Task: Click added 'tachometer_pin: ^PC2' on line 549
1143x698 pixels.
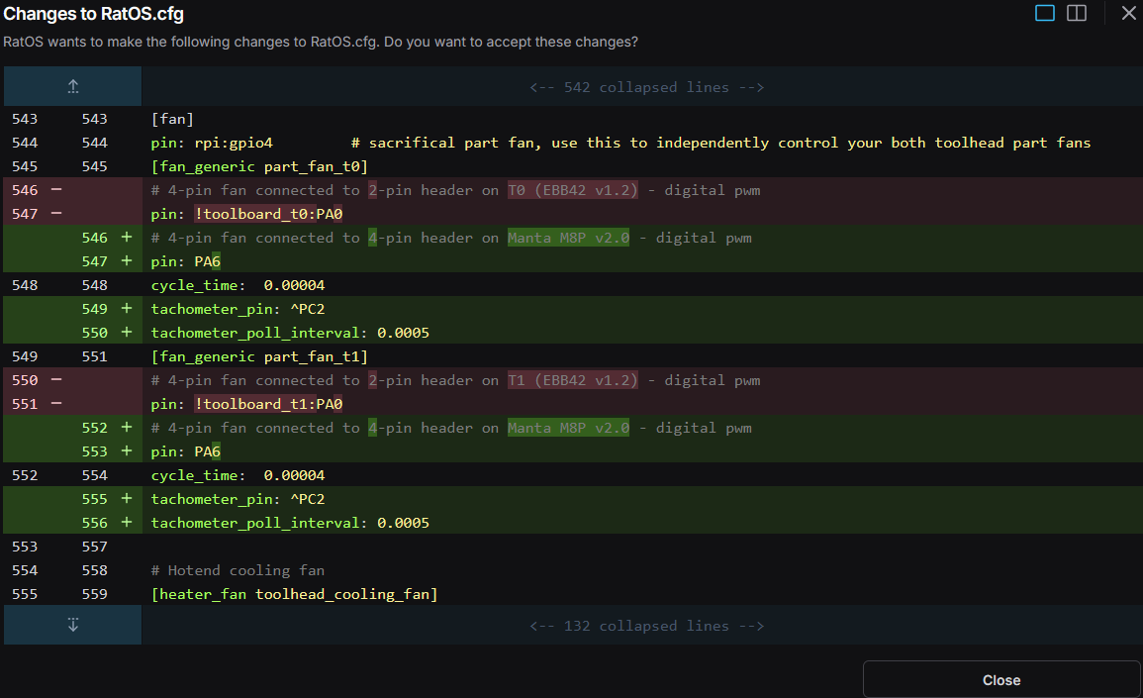Action: [238, 309]
